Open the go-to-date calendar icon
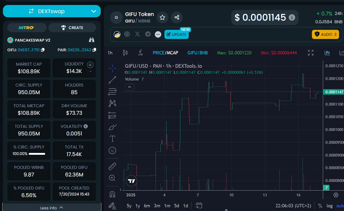This screenshot has width=344, height=211. 199,206
